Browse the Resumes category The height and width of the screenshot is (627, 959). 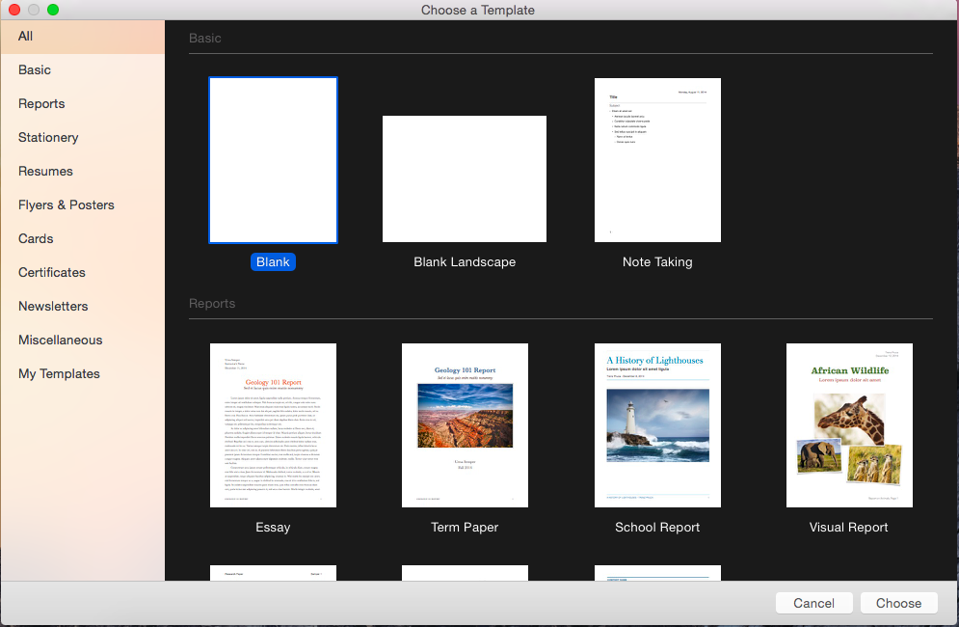[45, 171]
